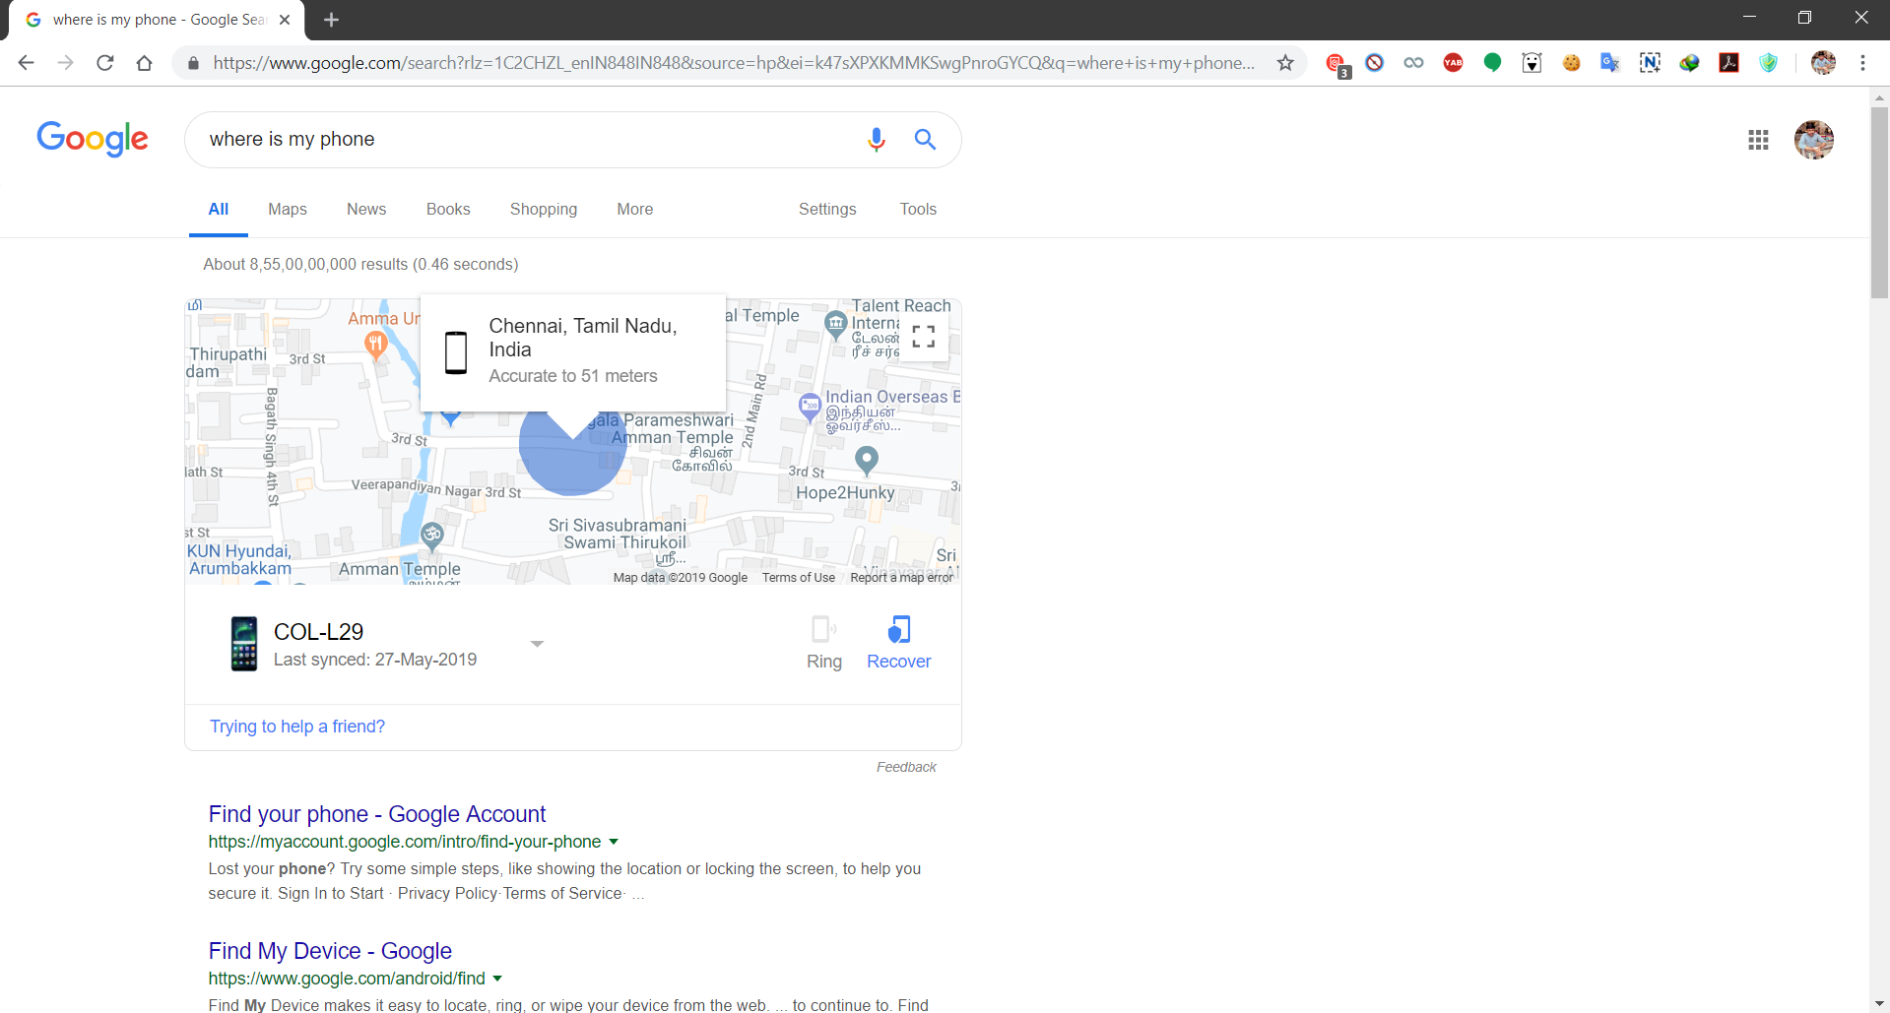Open Chrome's three-dot menu
1890x1013 pixels.
[1862, 63]
